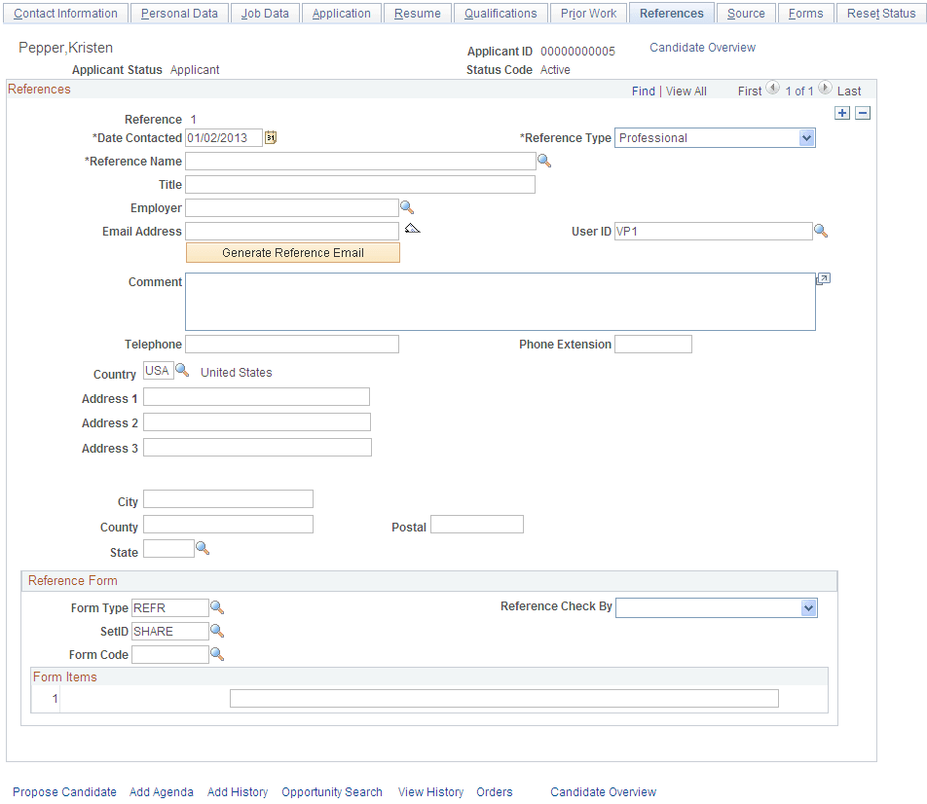Open the Form Code lookup
927x804 pixels.
coord(216,654)
